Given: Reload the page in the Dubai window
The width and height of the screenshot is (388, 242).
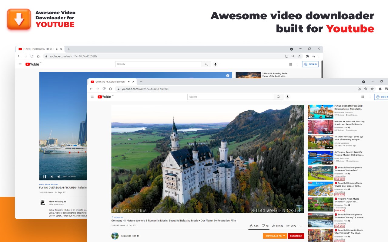Looking at the screenshot, I should (x=32, y=56).
